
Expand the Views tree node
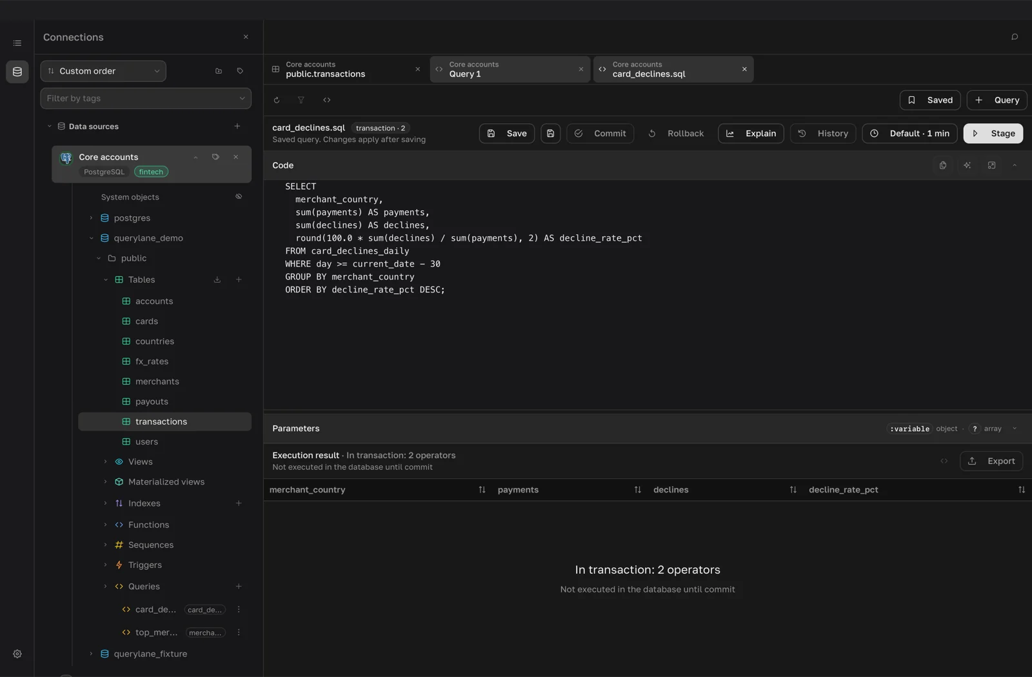point(105,462)
